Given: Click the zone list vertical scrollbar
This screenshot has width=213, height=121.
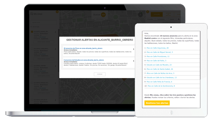Looking at the screenshot, I should (x=58, y=51).
